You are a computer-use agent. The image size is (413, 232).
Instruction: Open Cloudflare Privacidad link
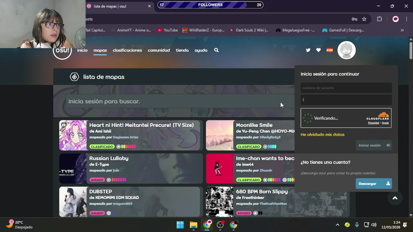[x=373, y=123]
